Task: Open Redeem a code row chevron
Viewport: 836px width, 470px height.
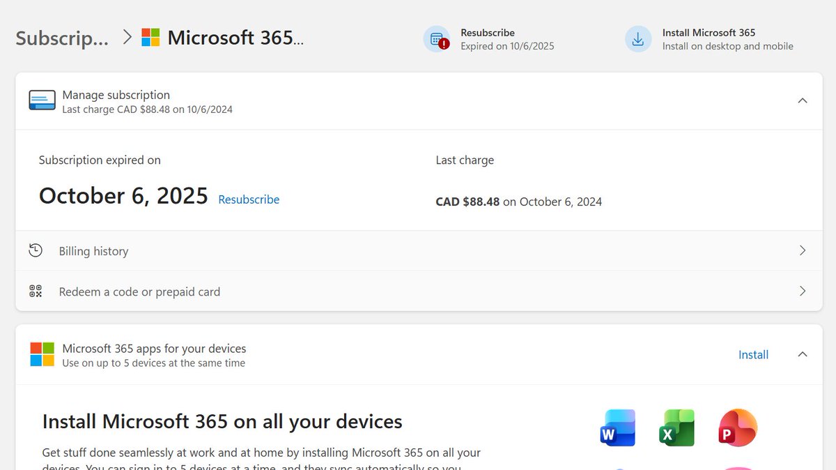Action: pos(803,291)
